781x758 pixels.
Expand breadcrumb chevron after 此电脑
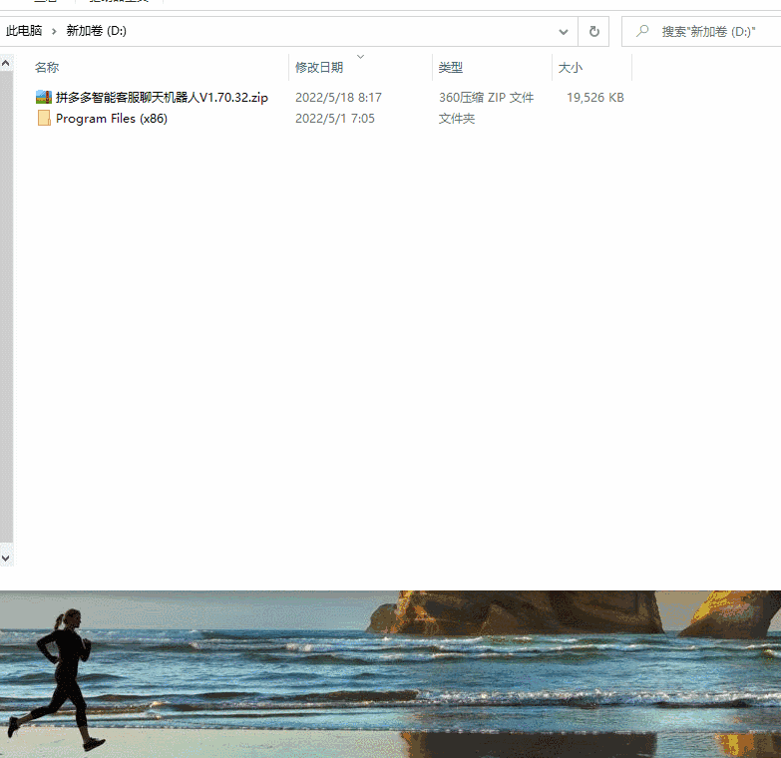[54, 31]
